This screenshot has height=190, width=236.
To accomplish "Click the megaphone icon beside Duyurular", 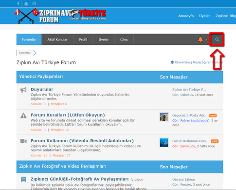I will 23,90.
